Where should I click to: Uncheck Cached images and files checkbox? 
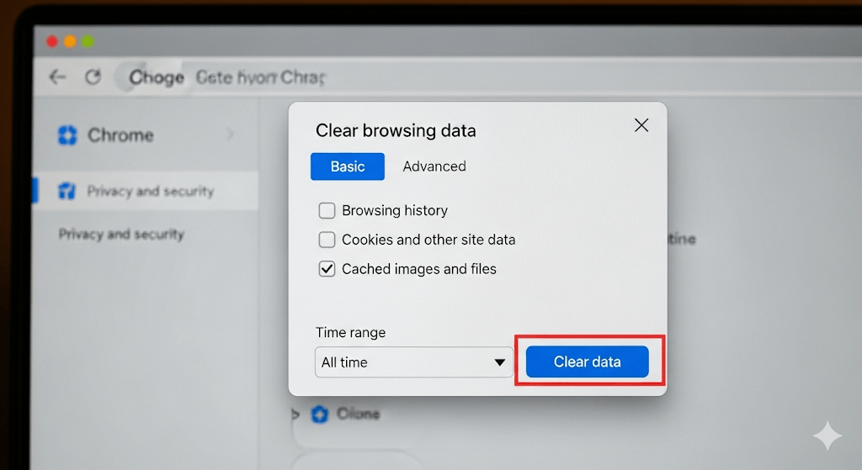coord(327,269)
